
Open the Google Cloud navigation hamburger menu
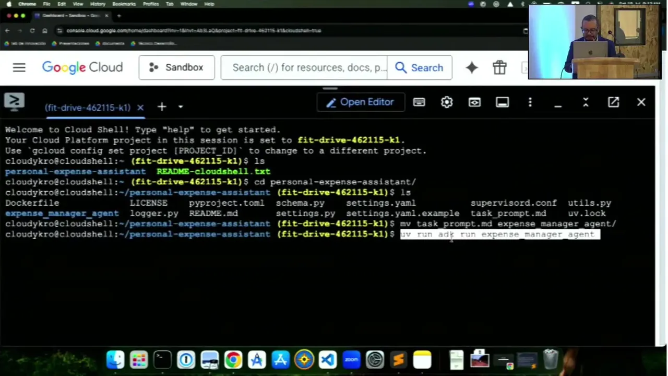pyautogui.click(x=19, y=67)
